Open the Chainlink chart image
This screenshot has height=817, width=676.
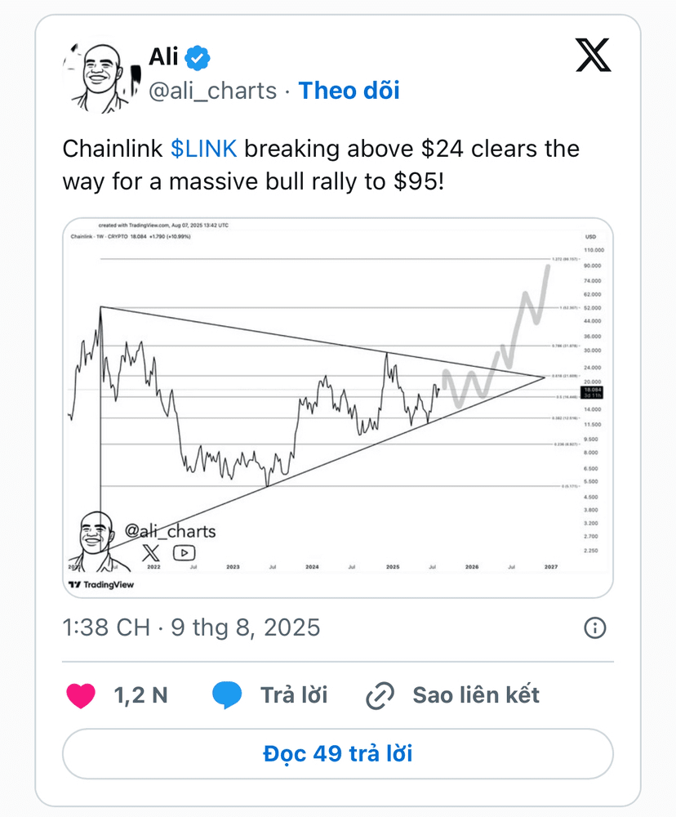[338, 408]
